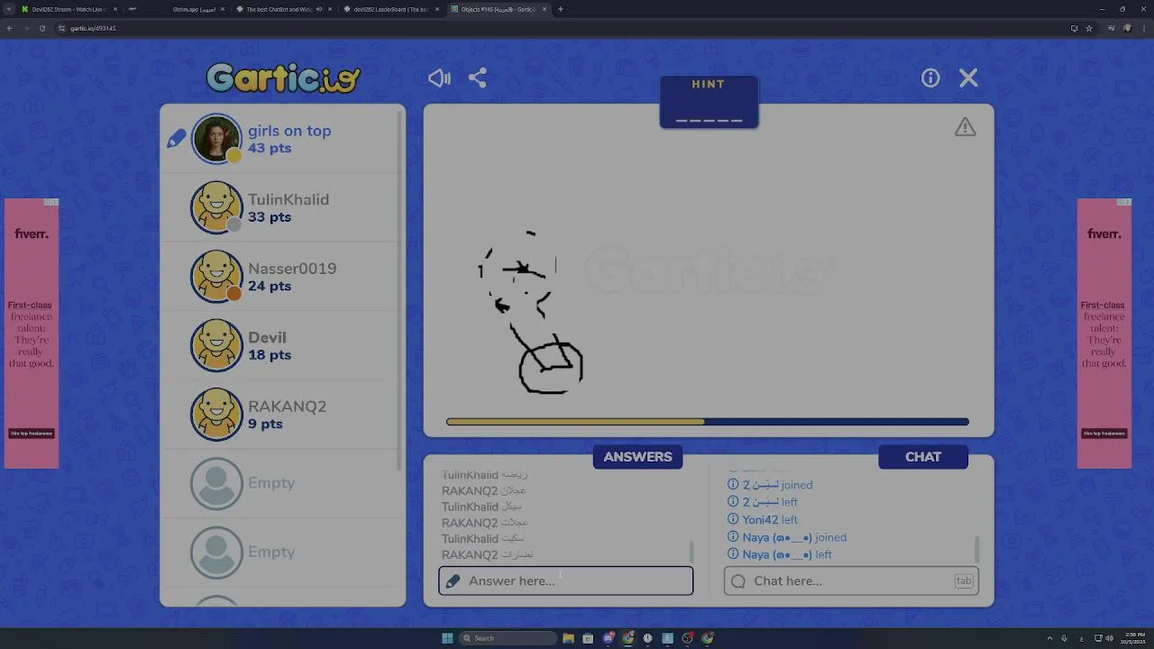The image size is (1154, 649).
Task: Click left ad Hire top freelancers button
Action: [x=32, y=434]
